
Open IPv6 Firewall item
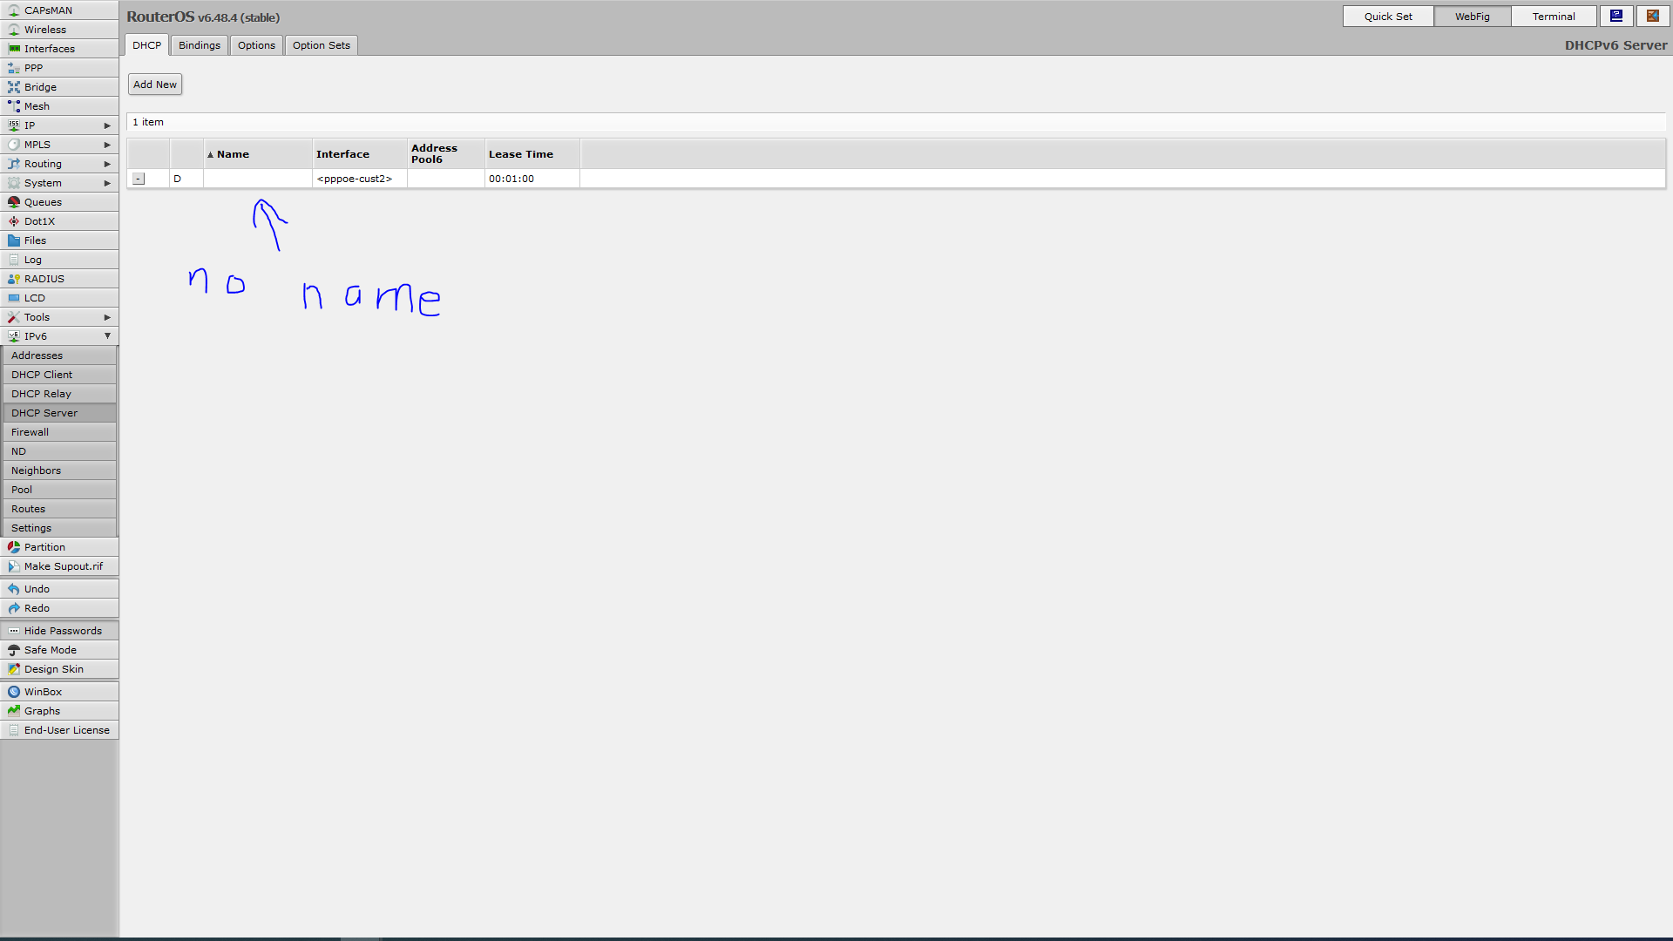click(x=59, y=432)
